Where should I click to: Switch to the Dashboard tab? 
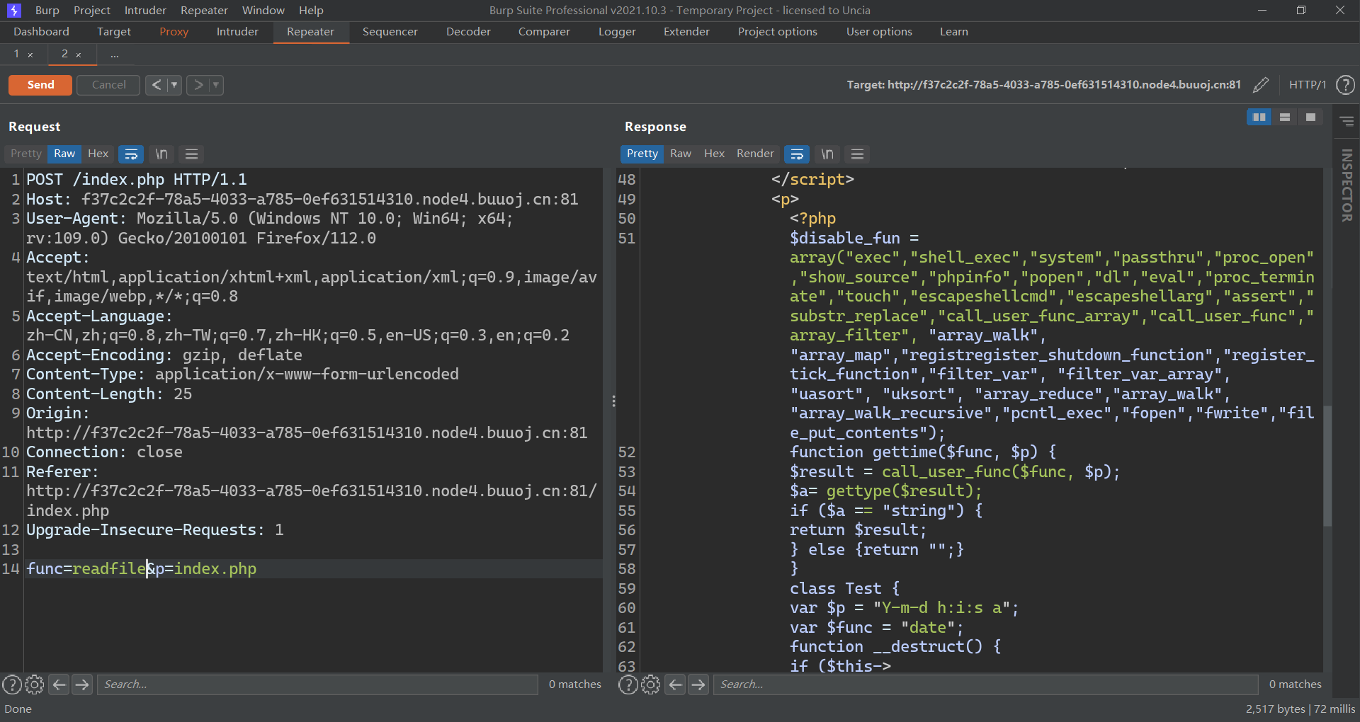(41, 32)
